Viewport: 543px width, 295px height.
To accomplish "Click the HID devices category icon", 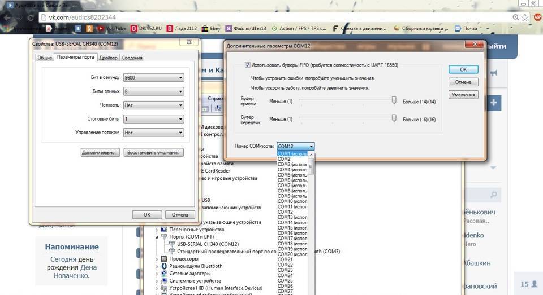I will tap(164, 288).
